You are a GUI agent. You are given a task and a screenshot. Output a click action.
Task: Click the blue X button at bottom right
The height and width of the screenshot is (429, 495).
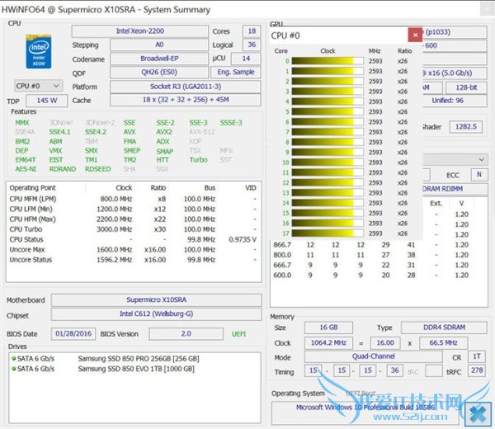click(478, 413)
